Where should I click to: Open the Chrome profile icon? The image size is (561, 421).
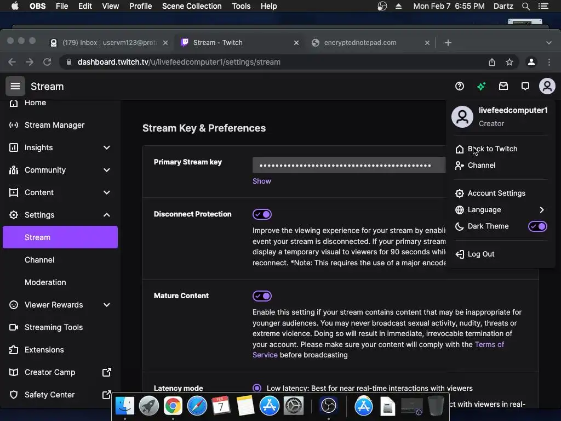[531, 62]
